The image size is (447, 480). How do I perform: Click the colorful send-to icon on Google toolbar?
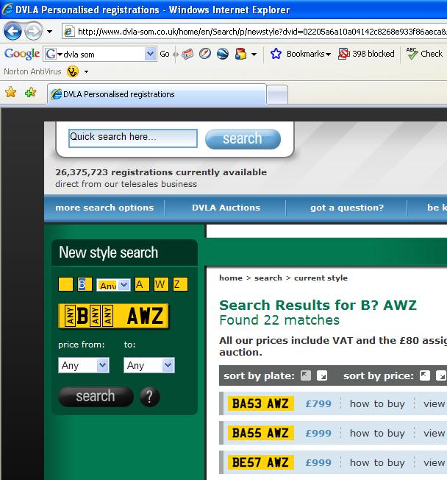pyautogui.click(x=240, y=54)
